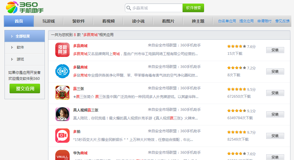This screenshot has height=160, width=294.
Task: Click the magnifier icon in search box
Action: pyautogui.click(x=128, y=8)
